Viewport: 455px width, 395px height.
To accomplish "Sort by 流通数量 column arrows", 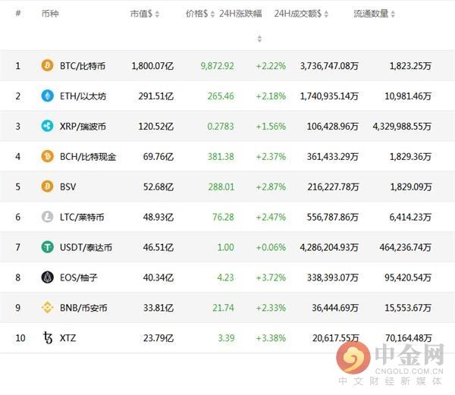I will (393, 14).
